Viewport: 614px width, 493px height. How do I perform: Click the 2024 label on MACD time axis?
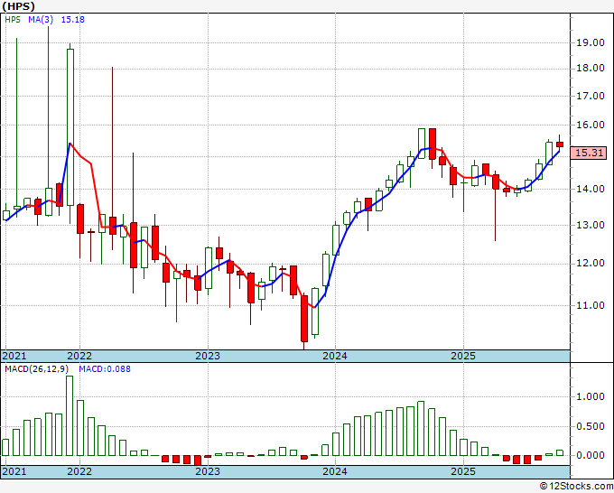[x=335, y=471]
